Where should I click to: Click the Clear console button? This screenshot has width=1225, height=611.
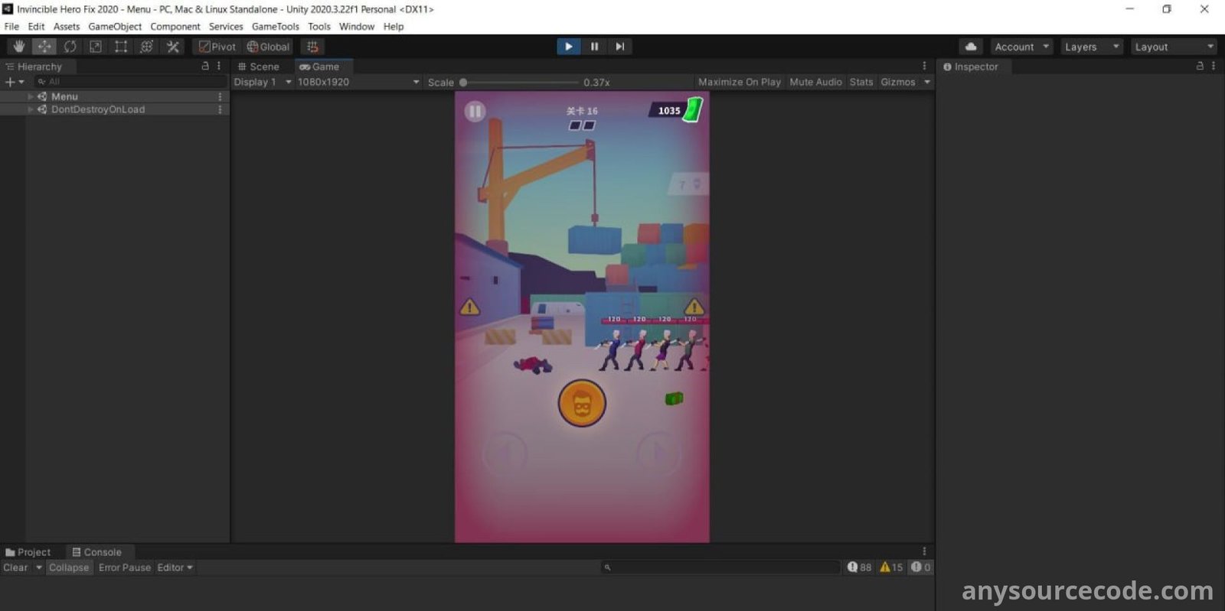pos(15,567)
